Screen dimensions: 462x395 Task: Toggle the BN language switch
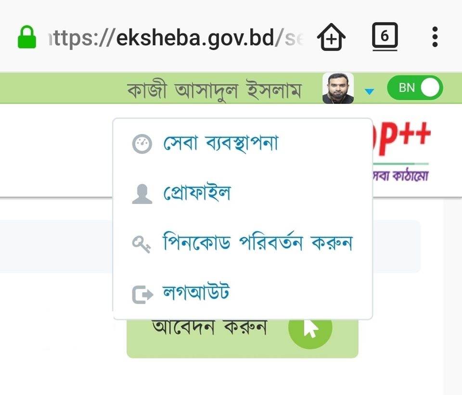(x=414, y=88)
